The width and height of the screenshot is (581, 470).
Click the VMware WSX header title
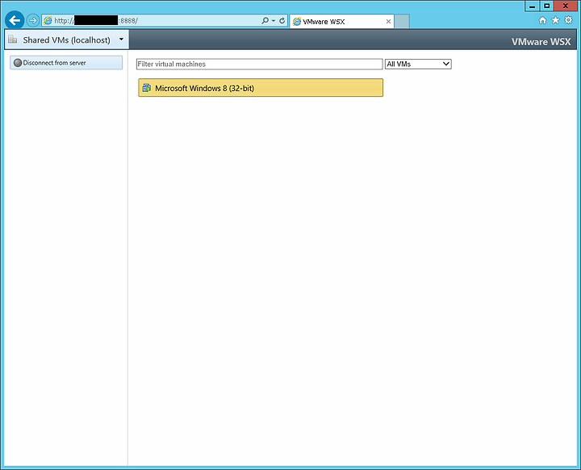(x=541, y=41)
